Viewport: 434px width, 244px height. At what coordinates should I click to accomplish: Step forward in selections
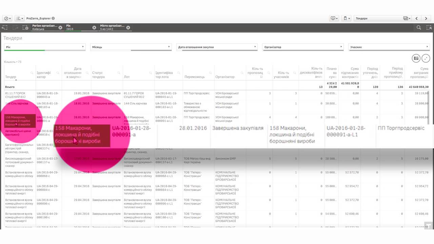coord(15,27)
